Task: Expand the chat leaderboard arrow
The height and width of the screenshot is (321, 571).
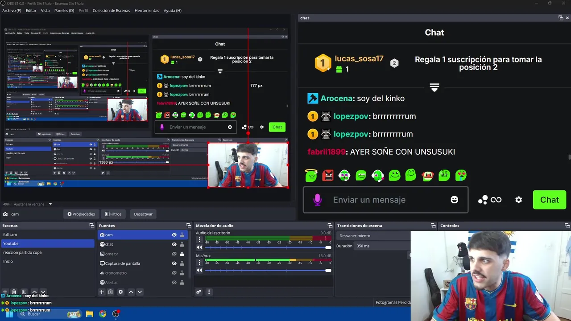Action: [434, 87]
